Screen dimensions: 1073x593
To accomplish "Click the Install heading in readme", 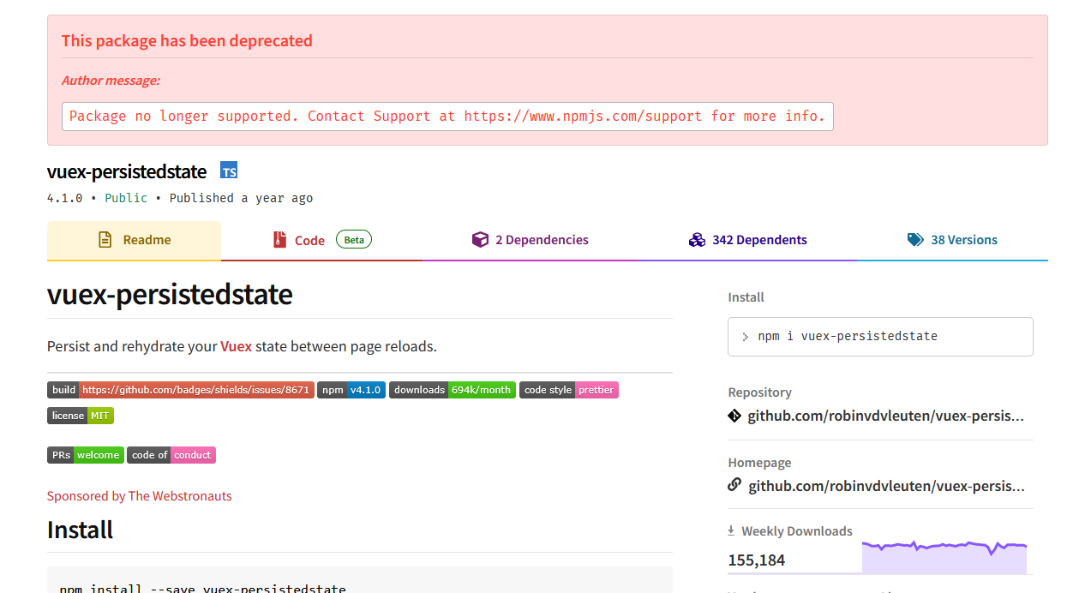I will coord(81,530).
